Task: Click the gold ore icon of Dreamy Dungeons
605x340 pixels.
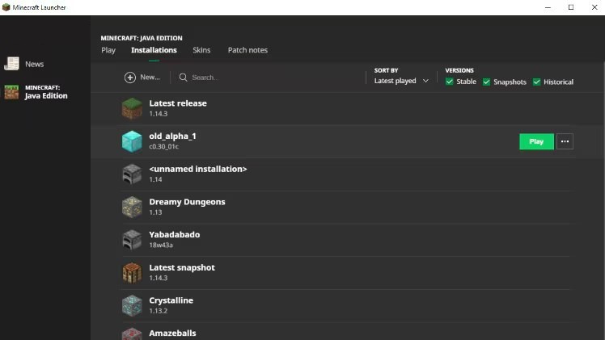Action: tap(132, 208)
